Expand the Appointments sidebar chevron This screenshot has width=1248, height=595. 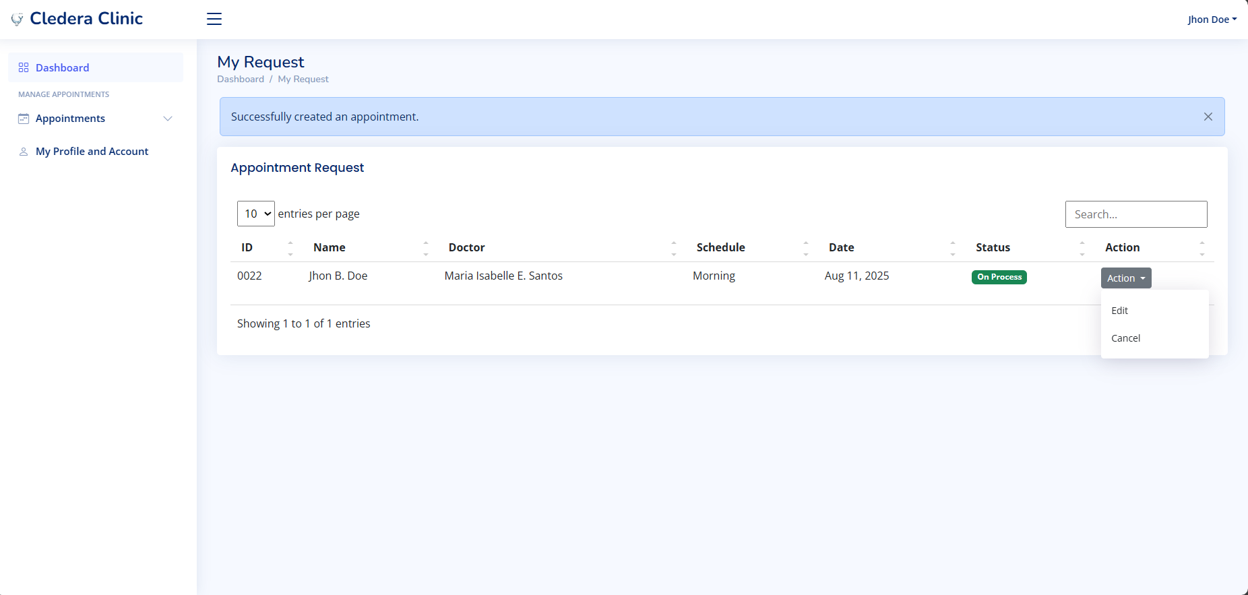[168, 119]
